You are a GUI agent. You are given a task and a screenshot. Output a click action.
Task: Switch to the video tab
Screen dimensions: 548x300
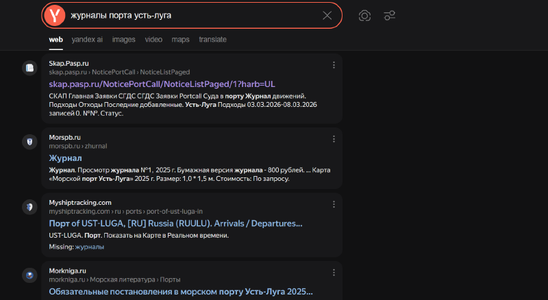(x=153, y=40)
